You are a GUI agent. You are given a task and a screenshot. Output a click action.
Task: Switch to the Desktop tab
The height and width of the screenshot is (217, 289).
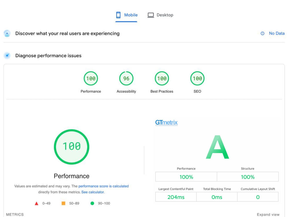coord(160,15)
